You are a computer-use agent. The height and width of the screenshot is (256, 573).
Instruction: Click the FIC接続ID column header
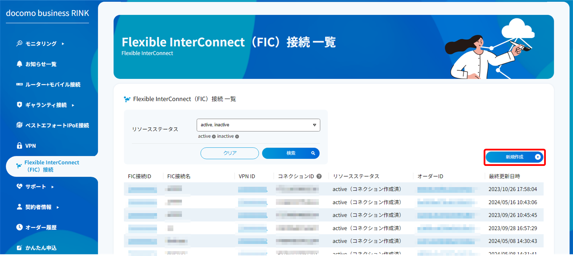click(x=140, y=176)
